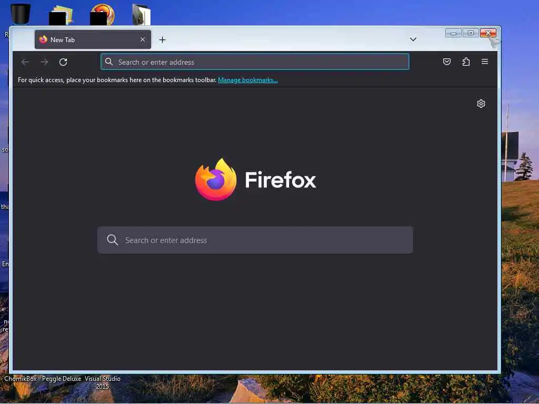
Task: Open a new tab with the plus button
Action: tap(163, 40)
